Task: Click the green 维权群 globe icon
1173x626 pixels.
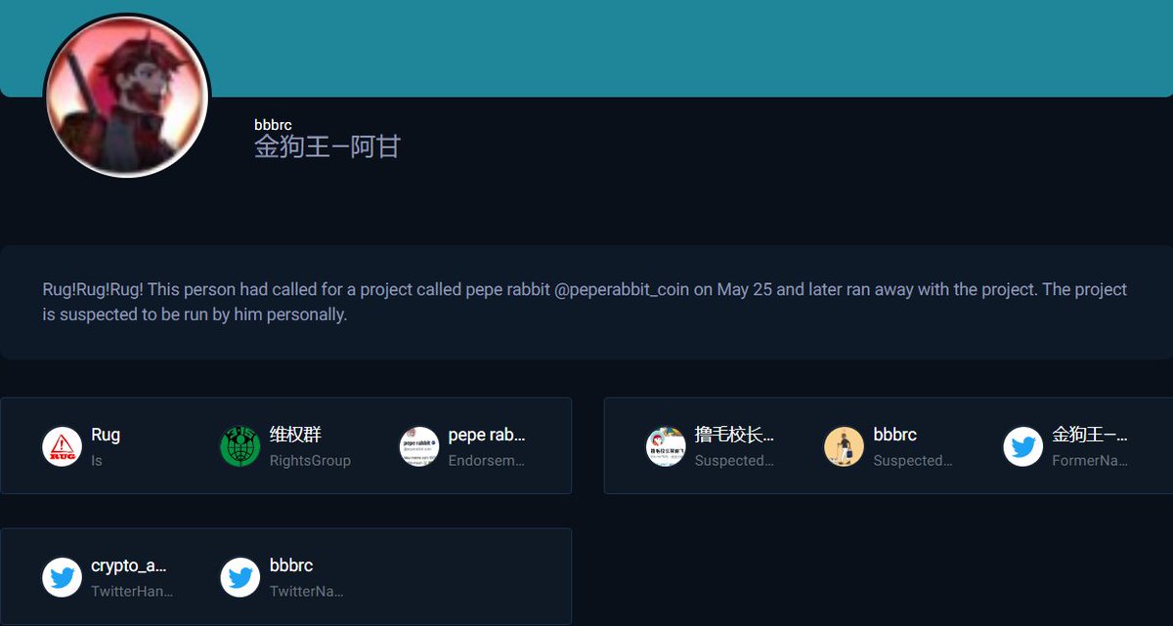Action: [x=239, y=446]
